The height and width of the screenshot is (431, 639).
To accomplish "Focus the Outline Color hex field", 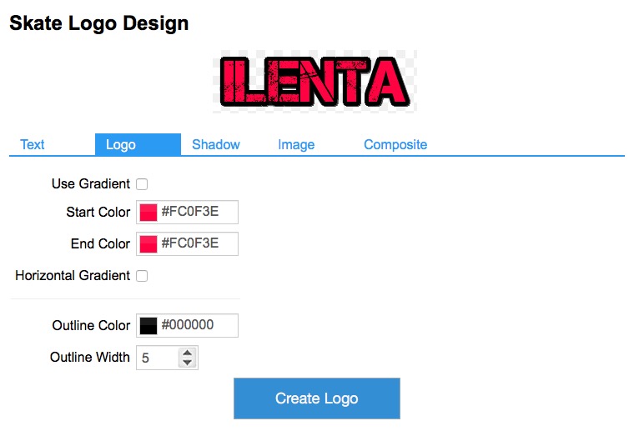I will pos(197,325).
